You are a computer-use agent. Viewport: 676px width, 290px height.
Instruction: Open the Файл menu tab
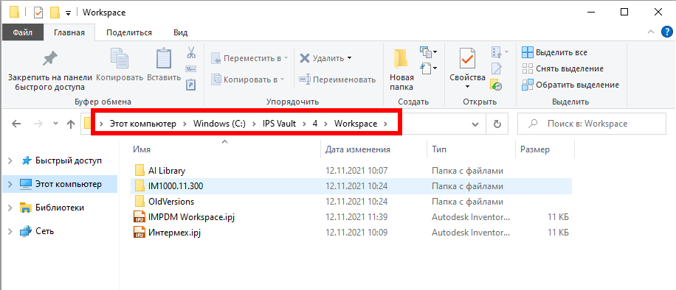coord(23,32)
